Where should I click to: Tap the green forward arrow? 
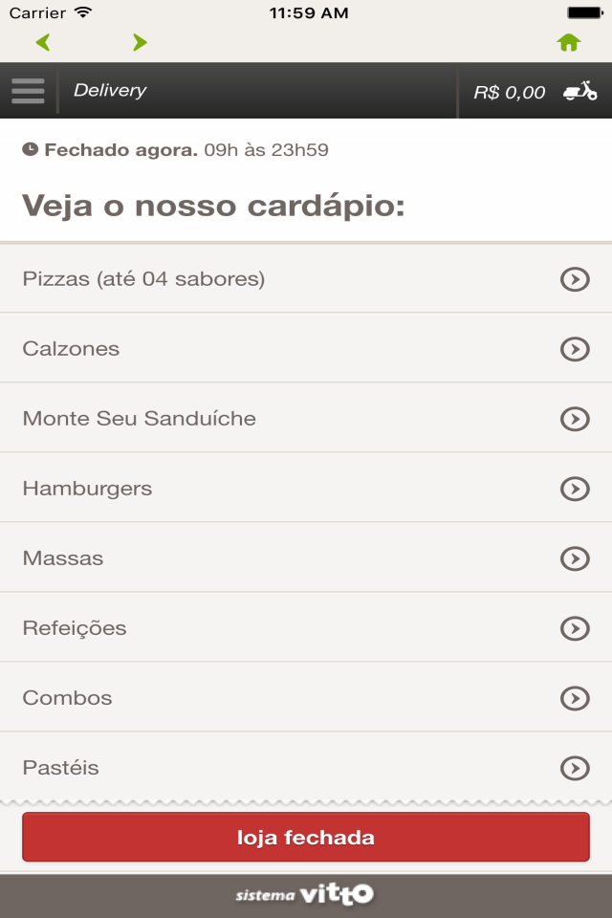pyautogui.click(x=140, y=43)
